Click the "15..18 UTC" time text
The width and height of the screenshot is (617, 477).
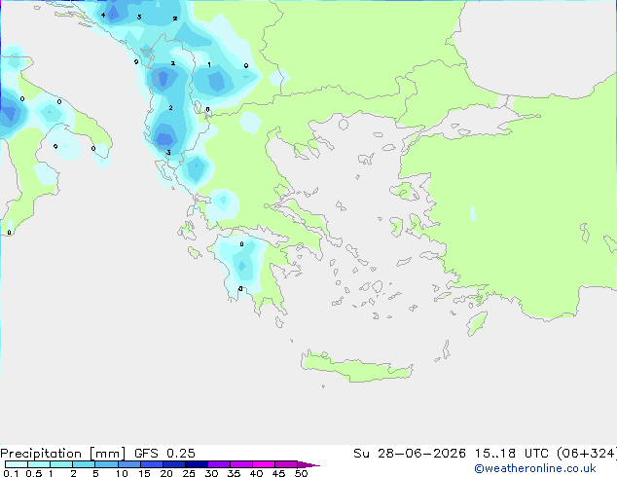click(511, 454)
